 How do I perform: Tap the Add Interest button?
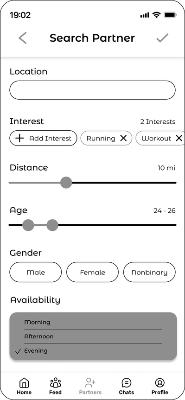pos(44,138)
